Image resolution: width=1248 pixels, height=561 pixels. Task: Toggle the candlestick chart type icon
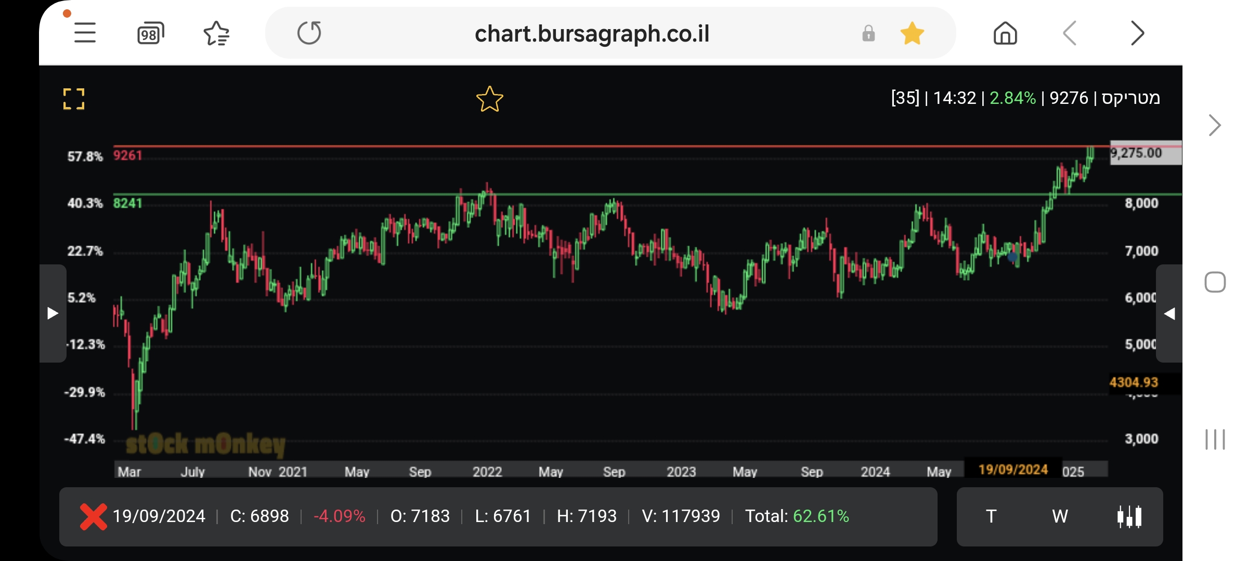[x=1129, y=516]
